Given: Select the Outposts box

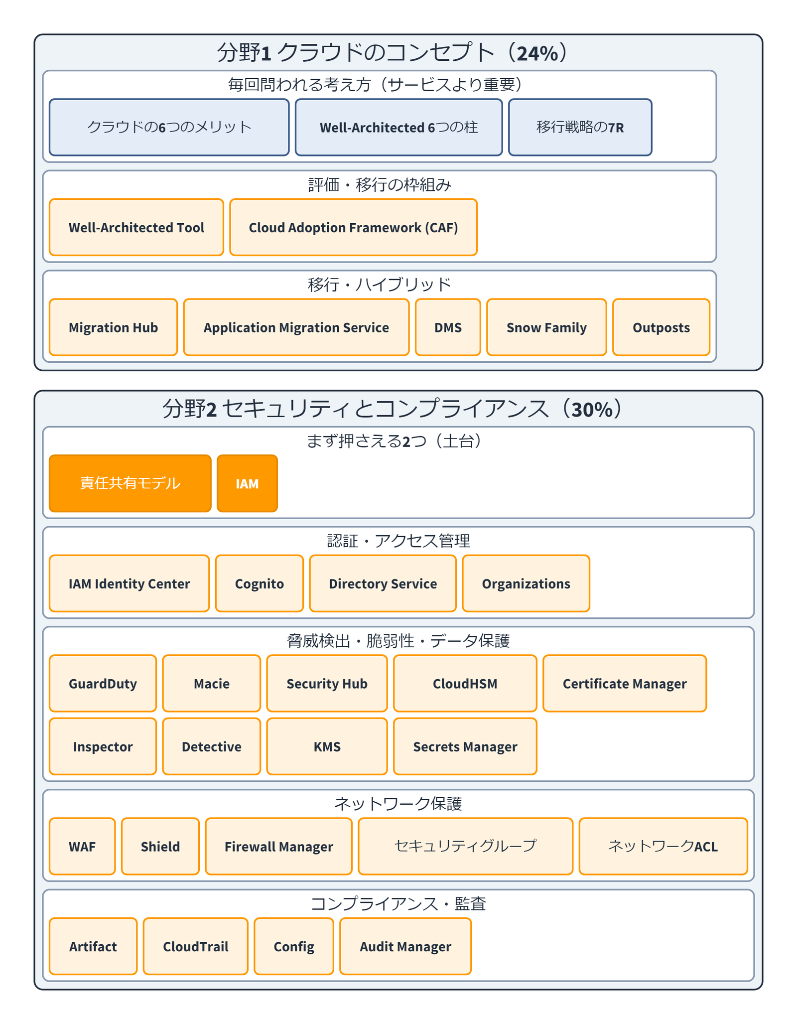Looking at the screenshot, I should click(661, 327).
